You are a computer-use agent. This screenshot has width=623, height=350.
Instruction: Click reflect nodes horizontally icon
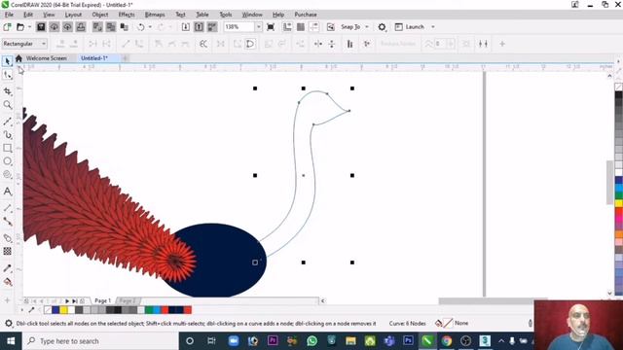coord(318,44)
